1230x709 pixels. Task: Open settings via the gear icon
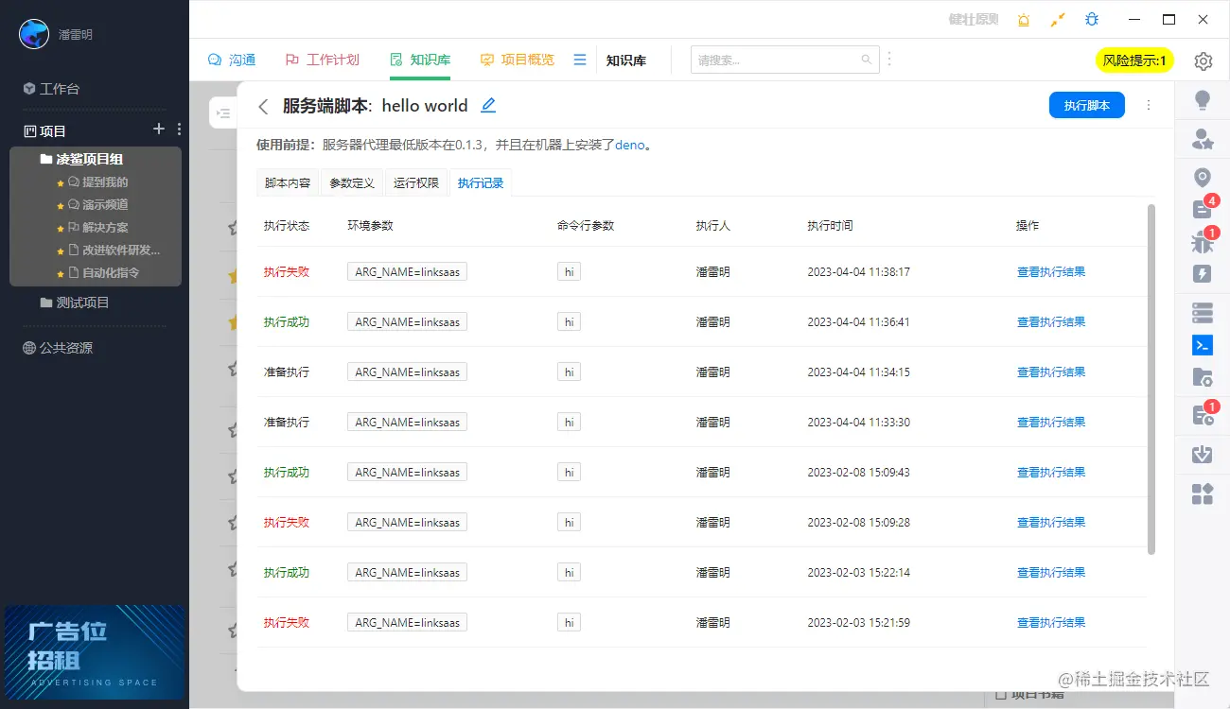[1203, 61]
